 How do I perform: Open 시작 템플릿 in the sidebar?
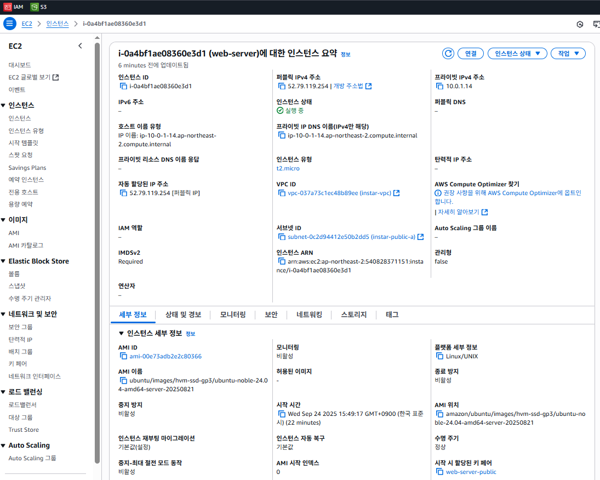click(24, 143)
